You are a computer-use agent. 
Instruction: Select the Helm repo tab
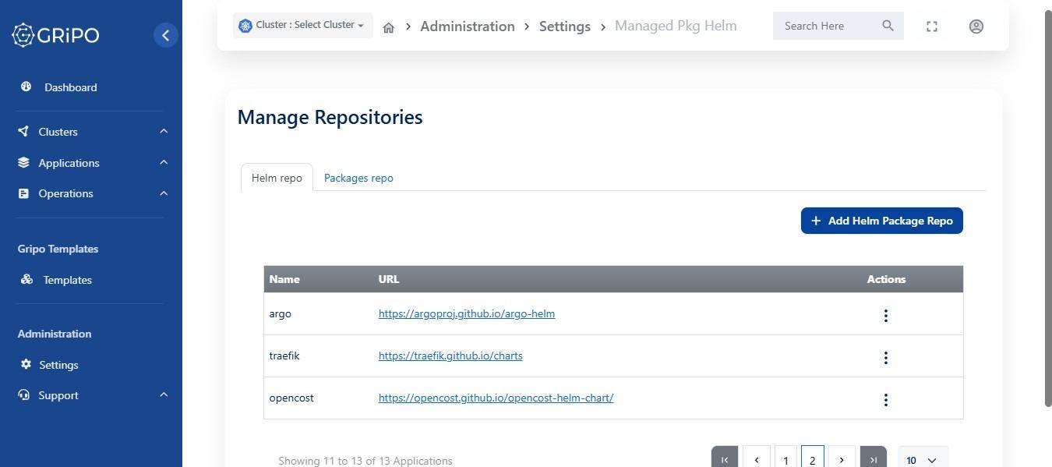277,178
